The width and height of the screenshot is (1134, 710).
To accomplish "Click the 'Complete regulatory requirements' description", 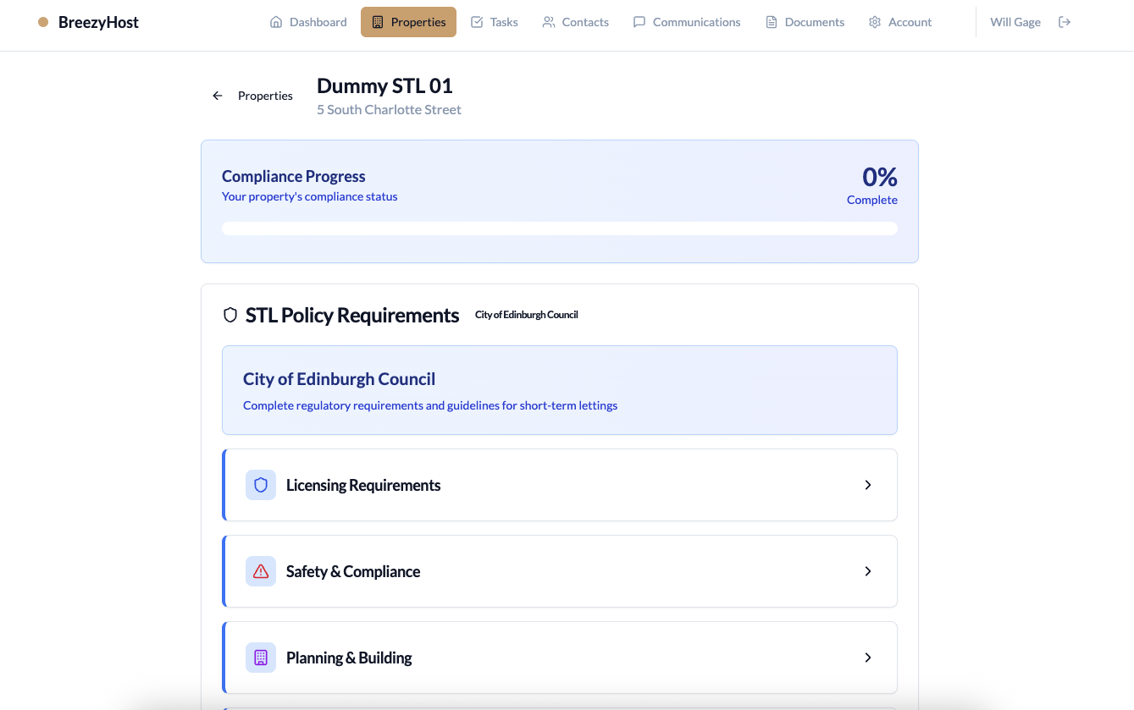I will pos(430,405).
